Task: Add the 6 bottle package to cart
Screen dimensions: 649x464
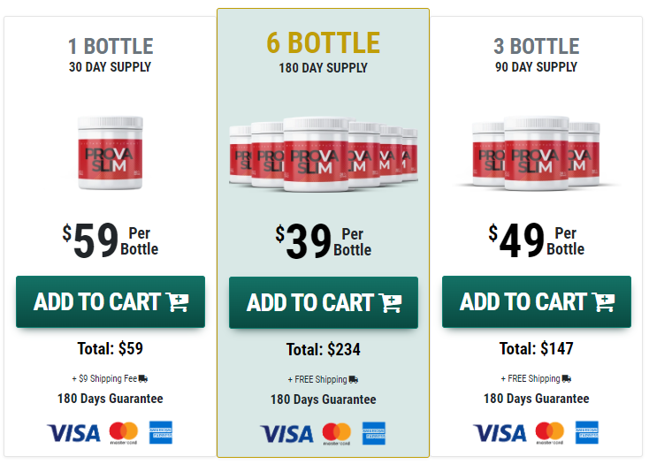Action: click(324, 302)
